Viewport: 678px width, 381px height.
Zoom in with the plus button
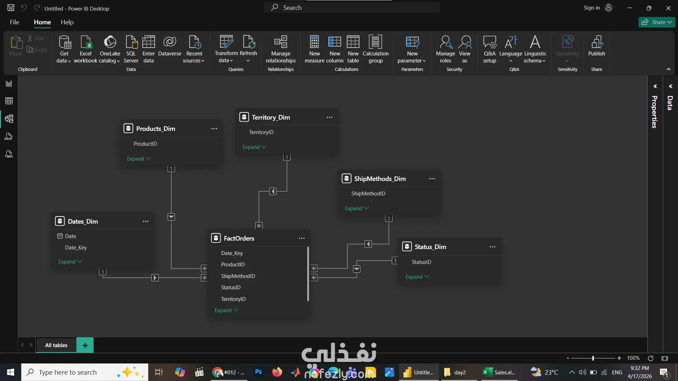coord(619,358)
